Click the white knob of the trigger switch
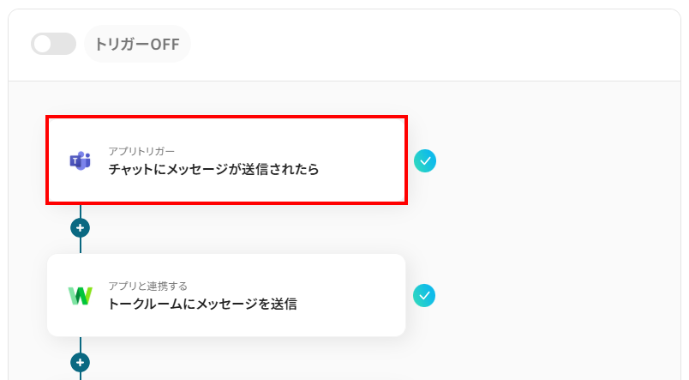Viewport: 689px width, 380px height. pos(43,44)
